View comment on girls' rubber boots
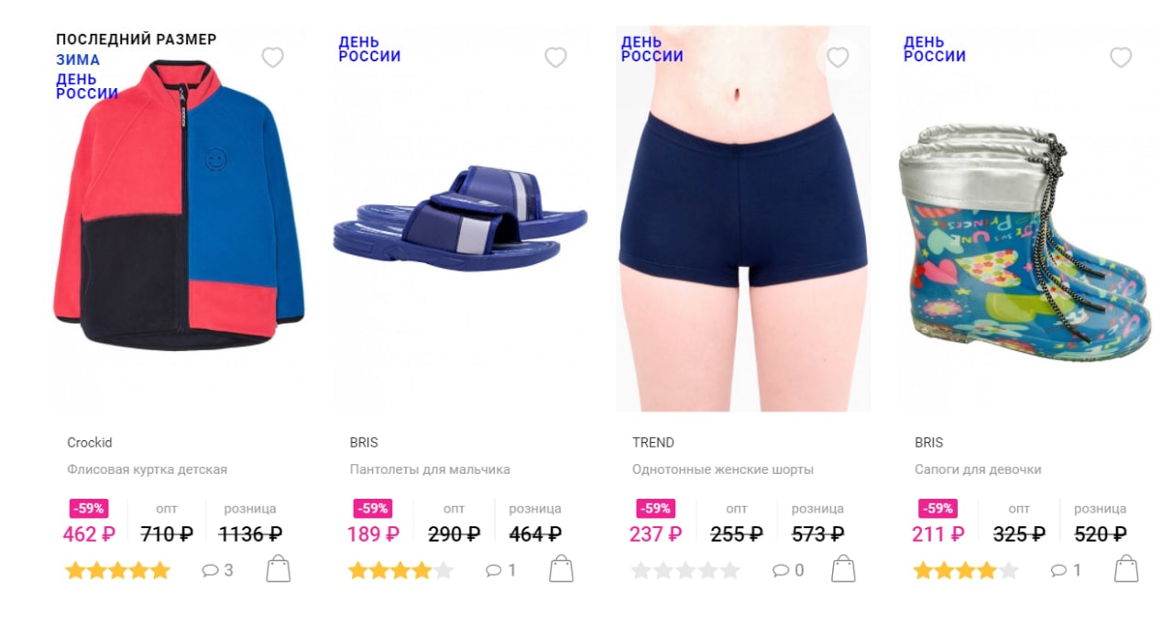Viewport: 1173px width, 617px height. (1066, 570)
